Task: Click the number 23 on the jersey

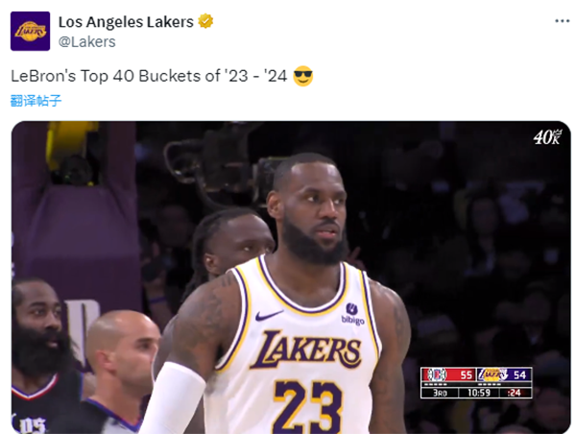Action: click(308, 407)
